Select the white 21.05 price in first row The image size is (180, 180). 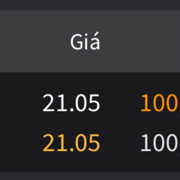[71, 103]
